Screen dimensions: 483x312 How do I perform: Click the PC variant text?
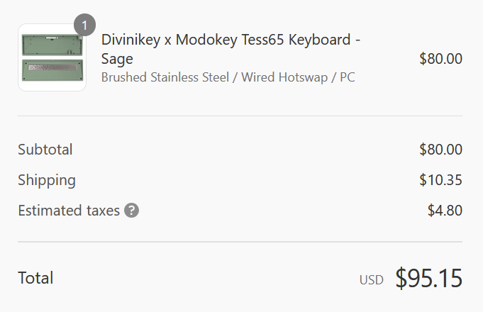pyautogui.click(x=347, y=77)
